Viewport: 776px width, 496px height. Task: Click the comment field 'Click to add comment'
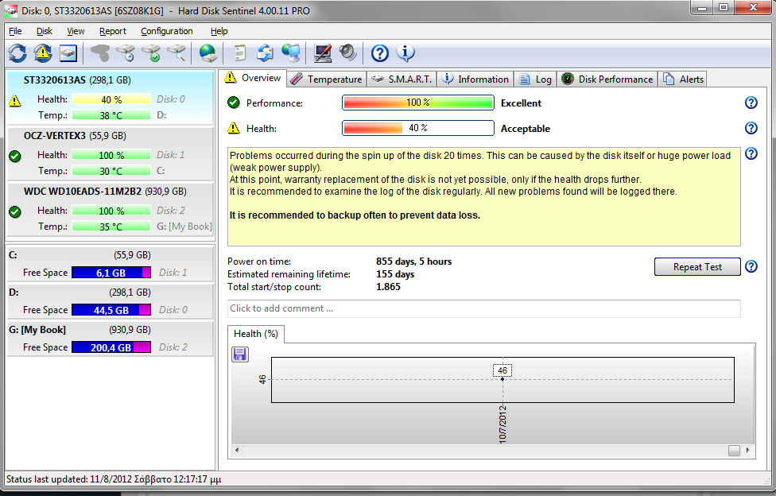(484, 308)
